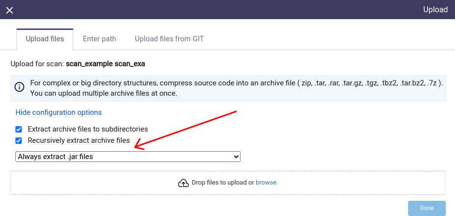Click the archive formats information notice text

tap(237, 88)
